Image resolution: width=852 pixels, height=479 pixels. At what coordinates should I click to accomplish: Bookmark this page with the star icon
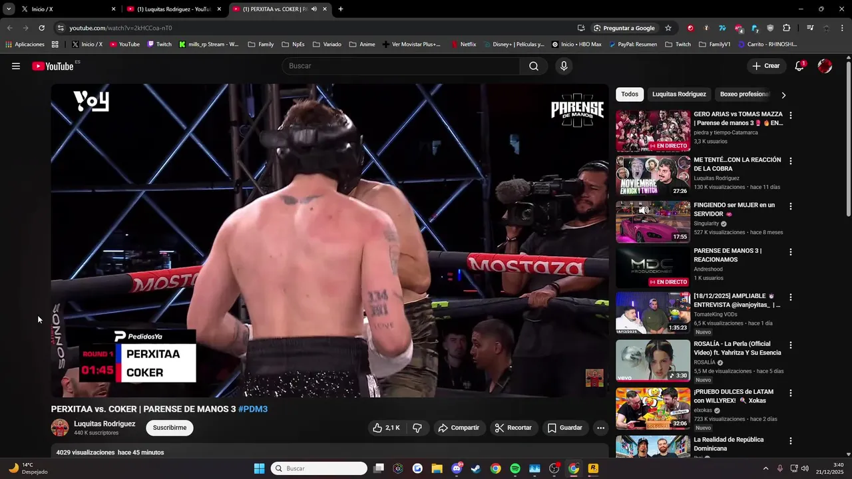point(668,28)
